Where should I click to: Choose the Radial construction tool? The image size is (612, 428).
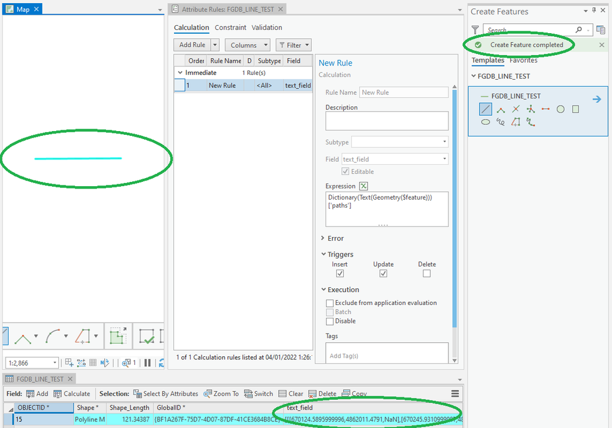[531, 109]
